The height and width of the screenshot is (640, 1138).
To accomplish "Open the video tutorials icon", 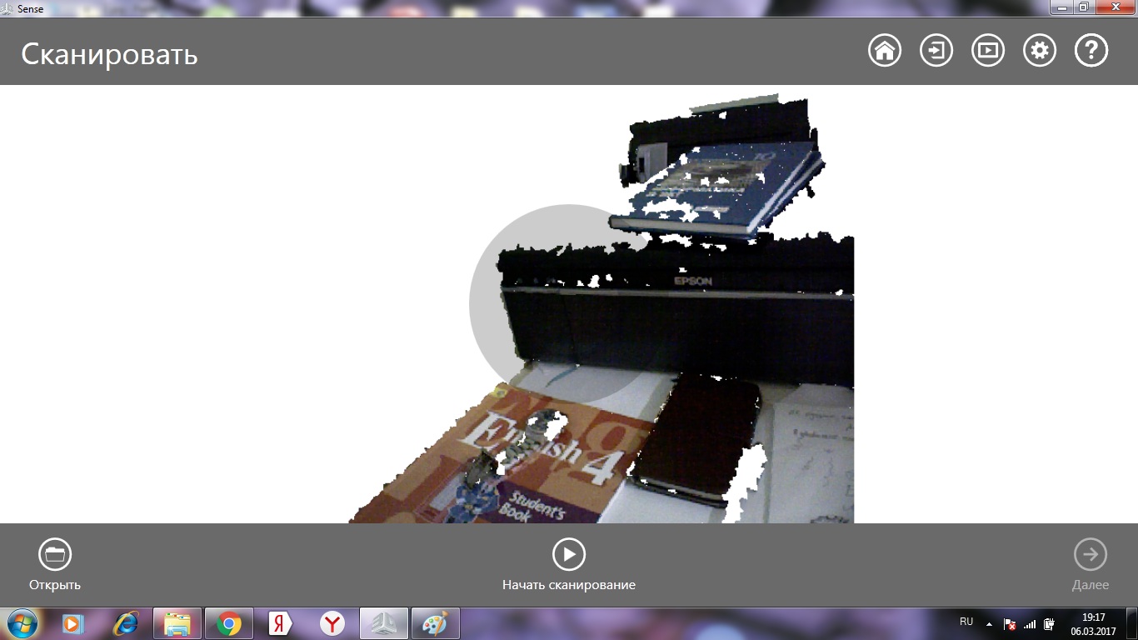I will click(x=988, y=51).
